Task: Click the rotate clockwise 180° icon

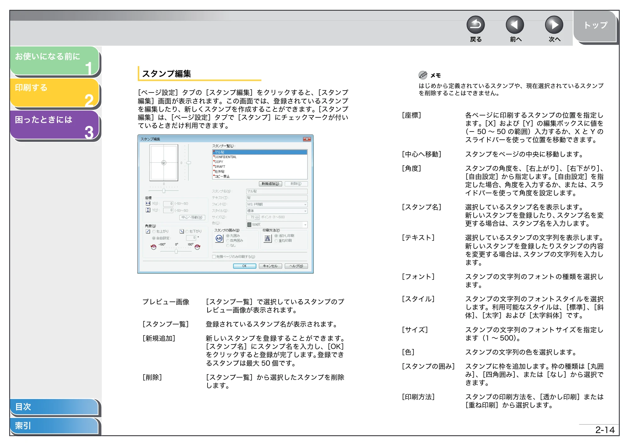Action: point(197,247)
